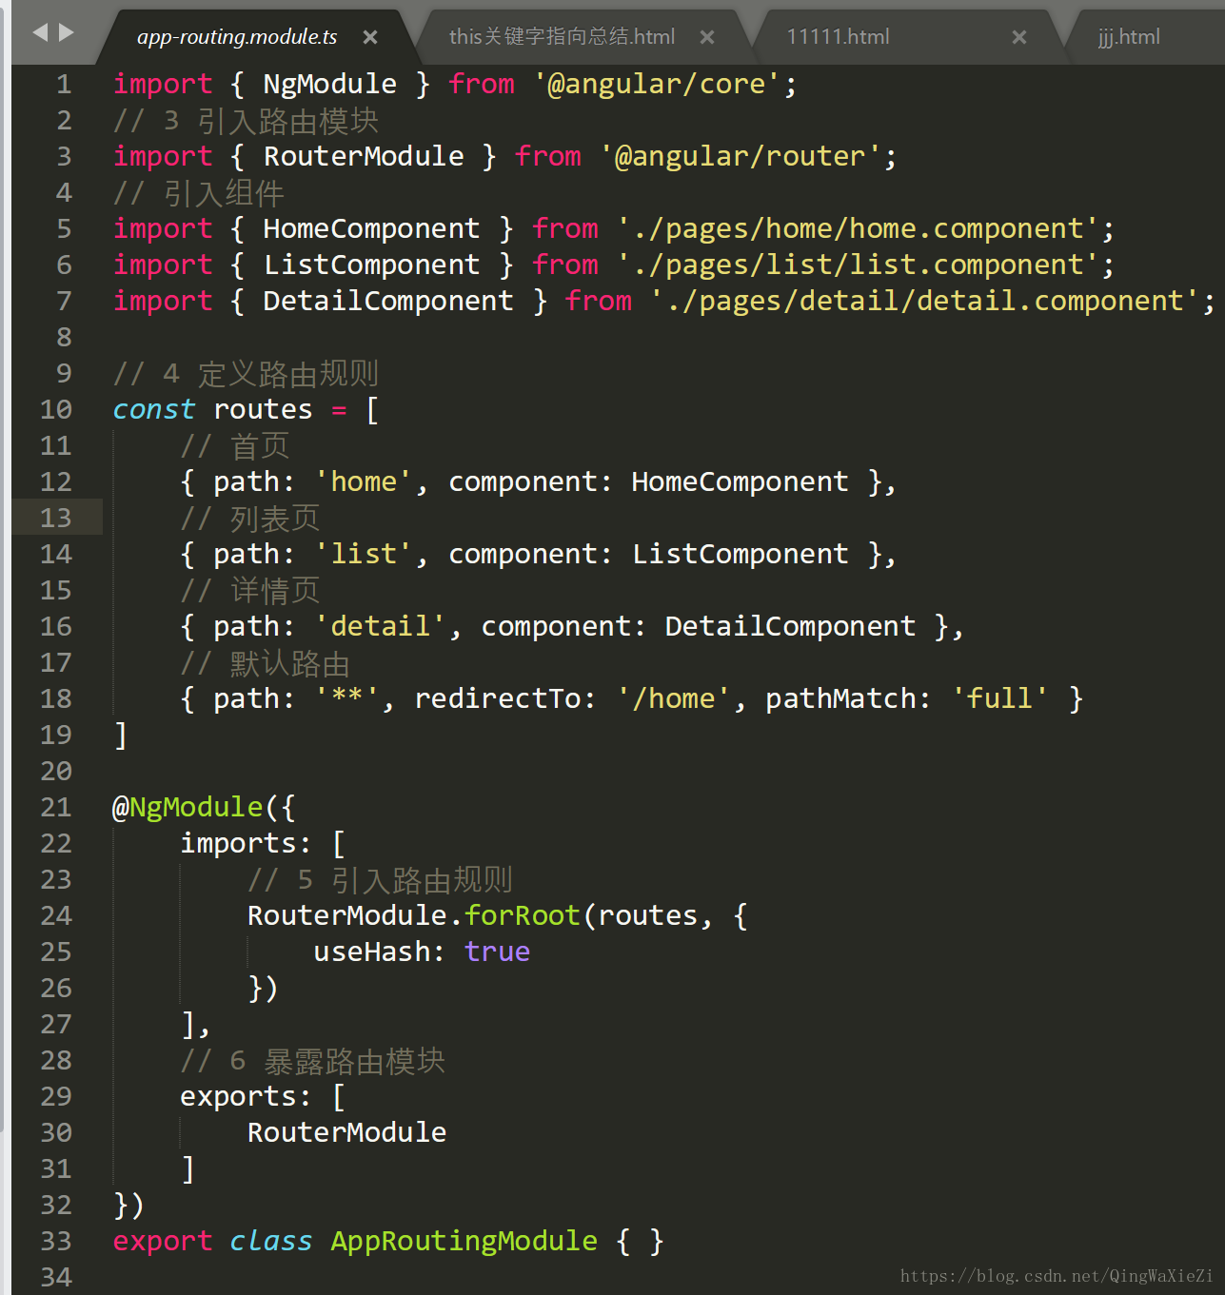
Task: Click the '@angular/core' string
Action: point(657,84)
